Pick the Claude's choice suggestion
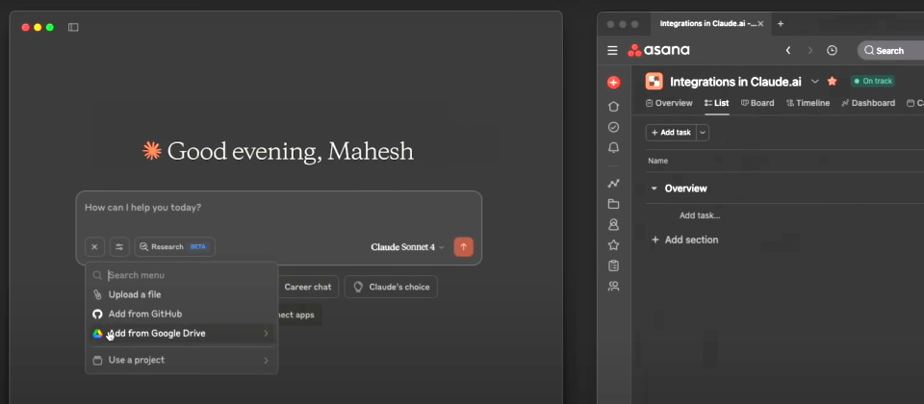 click(392, 287)
